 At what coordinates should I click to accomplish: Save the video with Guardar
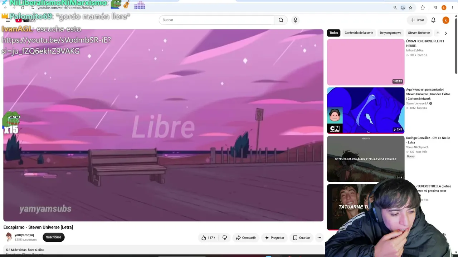(x=301, y=238)
